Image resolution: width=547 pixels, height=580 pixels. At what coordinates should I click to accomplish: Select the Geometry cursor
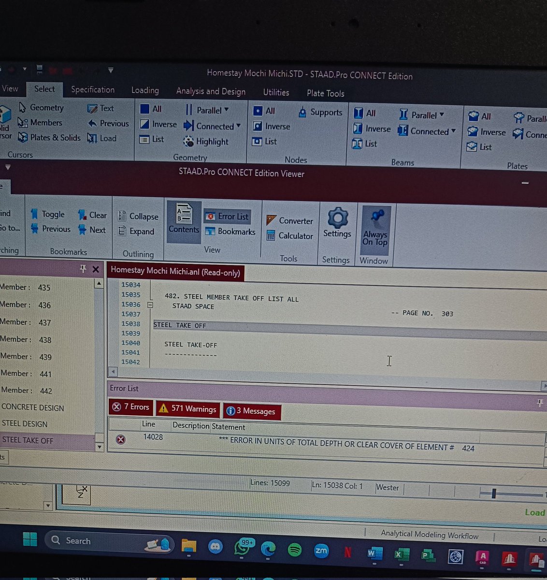[x=41, y=107]
